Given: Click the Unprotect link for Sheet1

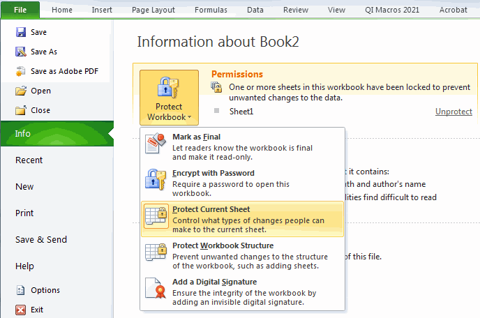Looking at the screenshot, I should click(x=453, y=112).
